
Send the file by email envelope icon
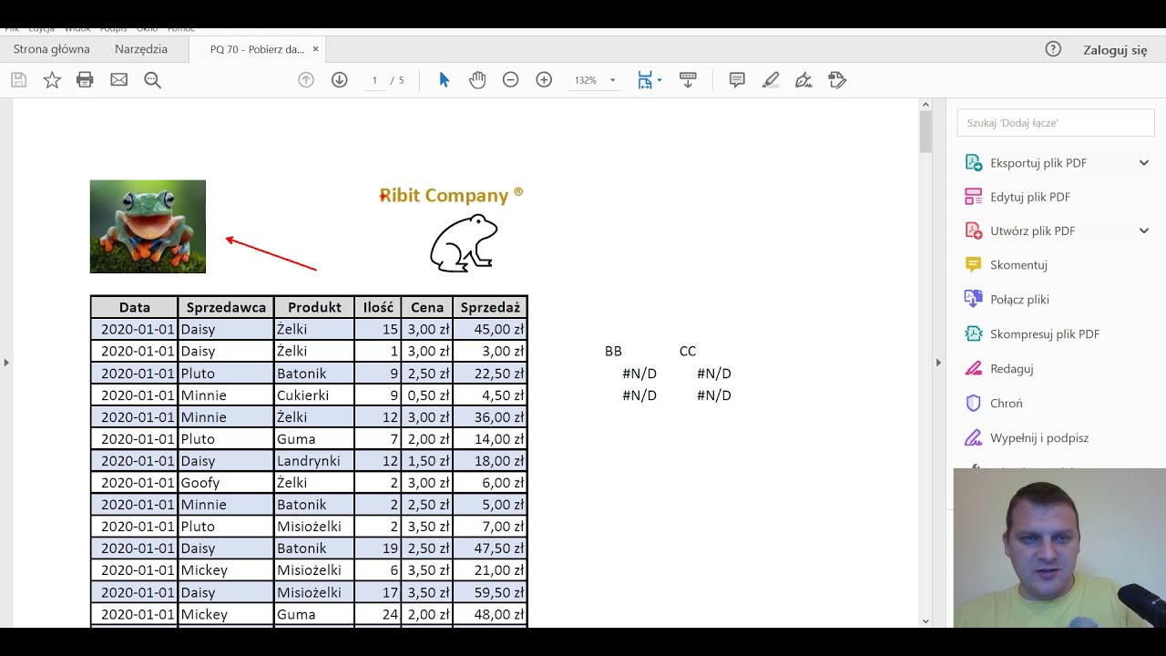point(118,80)
